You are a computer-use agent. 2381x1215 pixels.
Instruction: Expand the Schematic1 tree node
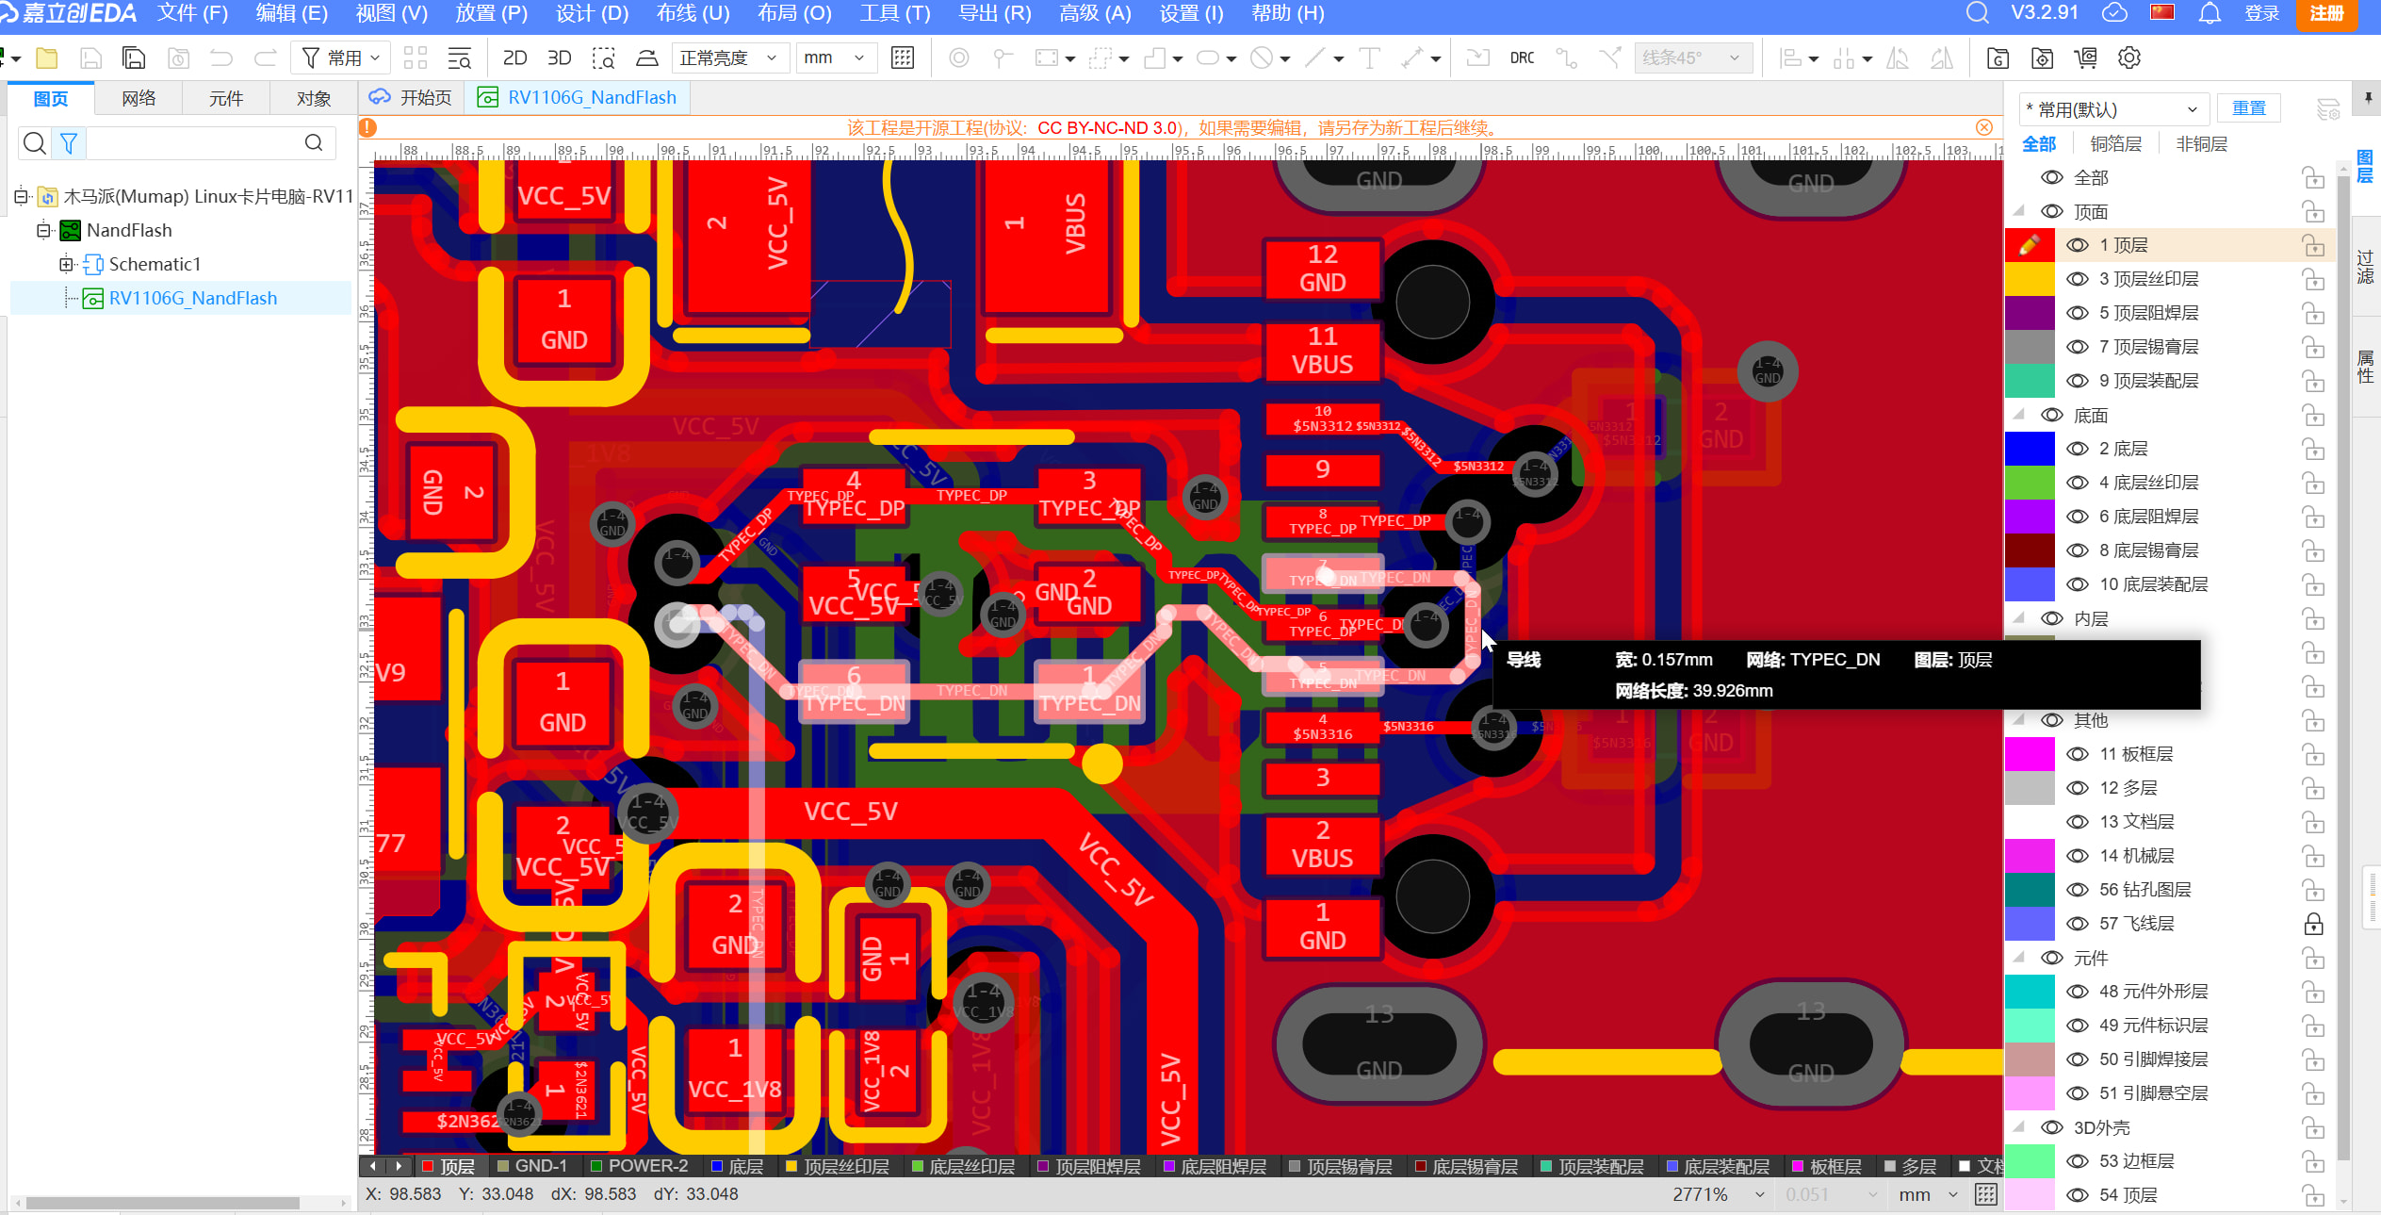(66, 264)
